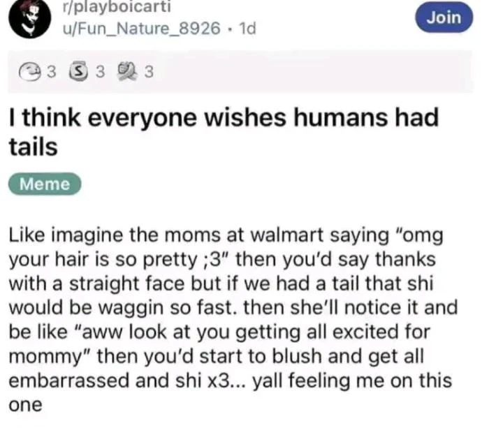Join the r/playboicarti community
This screenshot has height=428, width=489.
click(x=444, y=17)
